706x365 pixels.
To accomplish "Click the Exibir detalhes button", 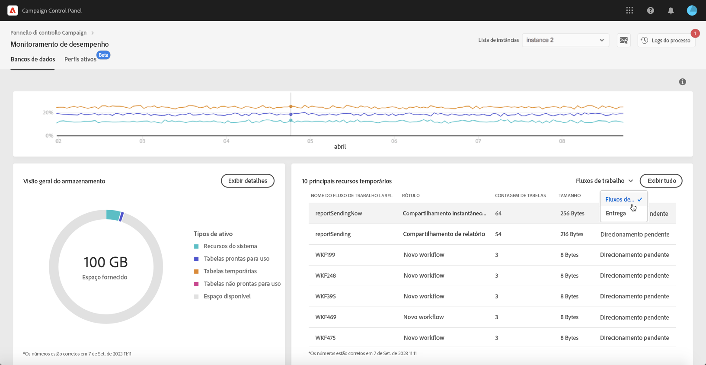I will (x=247, y=181).
